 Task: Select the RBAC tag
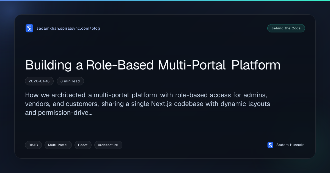pyautogui.click(x=33, y=145)
